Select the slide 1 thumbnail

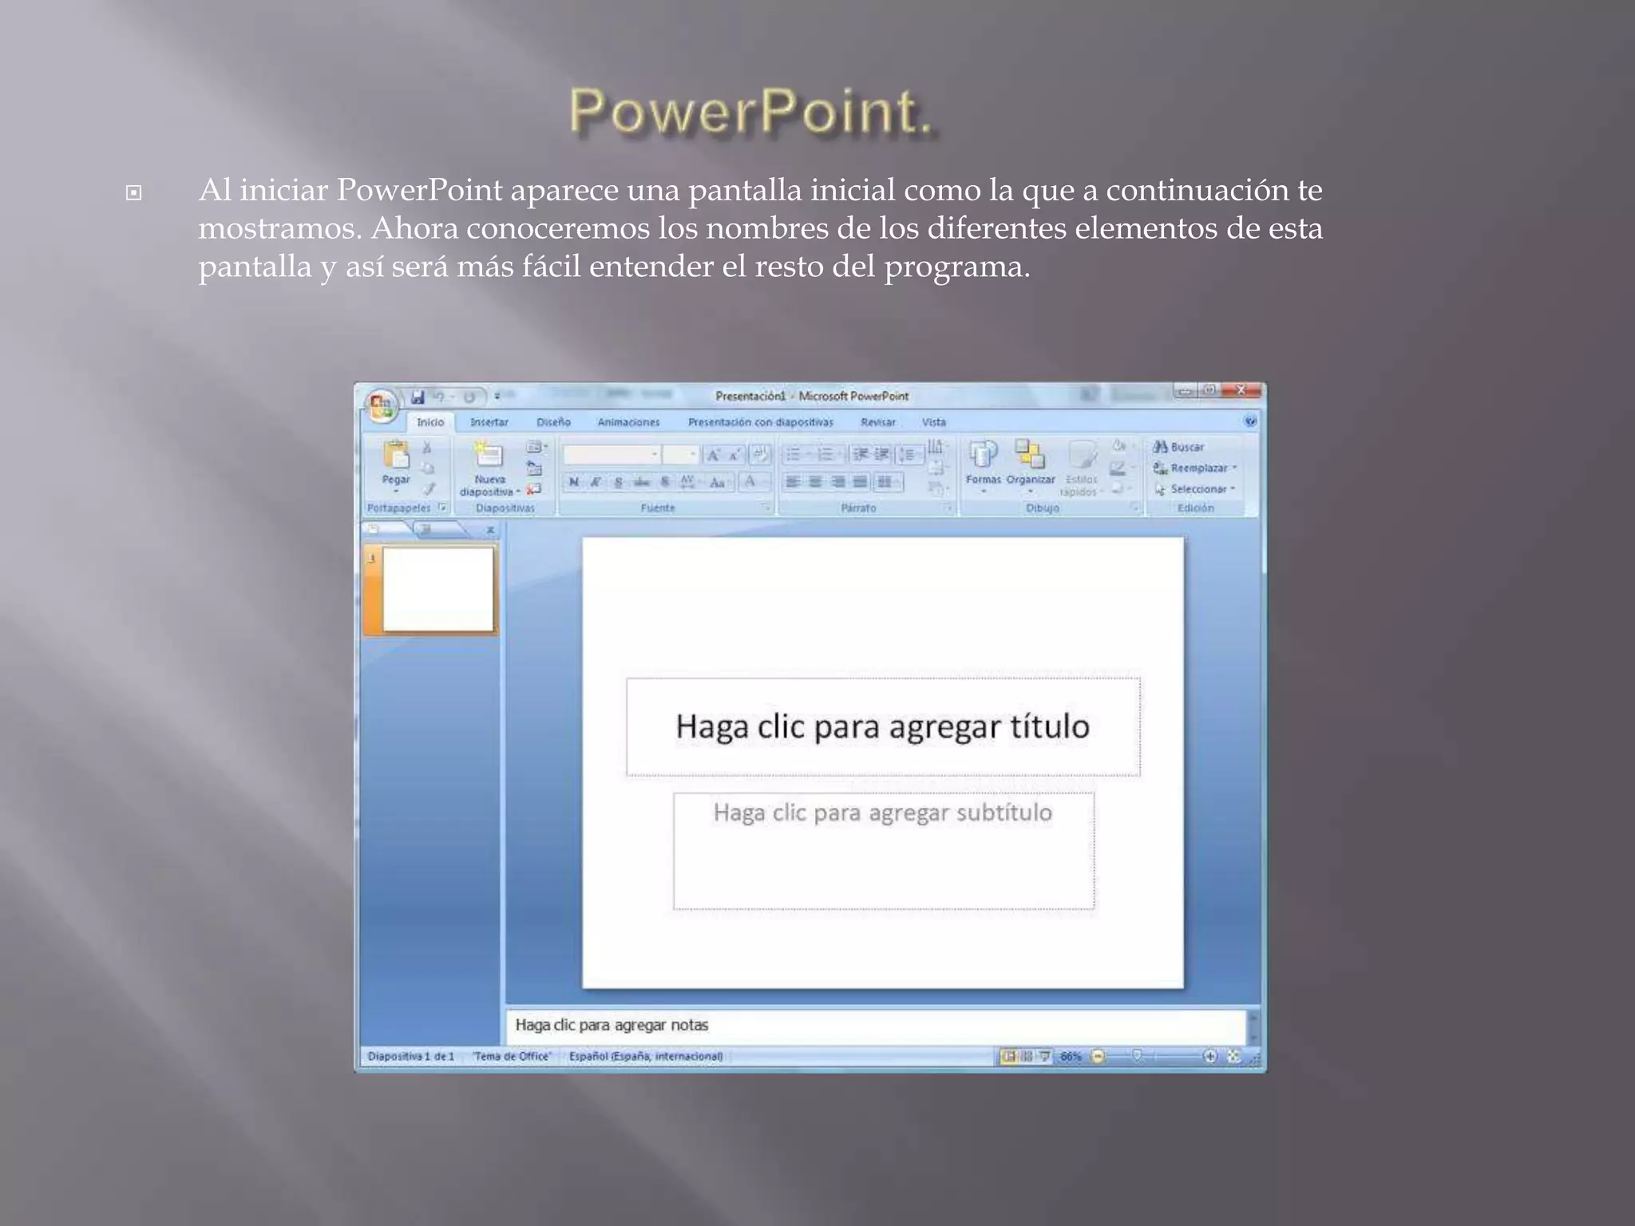point(438,589)
